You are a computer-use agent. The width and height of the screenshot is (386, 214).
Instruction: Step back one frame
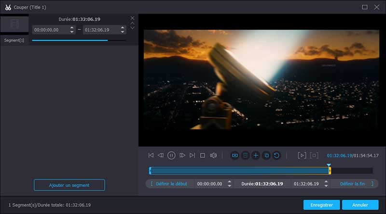[x=161, y=155]
